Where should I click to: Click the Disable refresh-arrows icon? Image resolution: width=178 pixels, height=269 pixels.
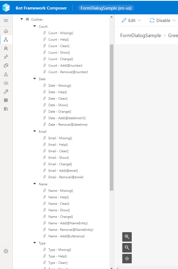[x=152, y=20]
